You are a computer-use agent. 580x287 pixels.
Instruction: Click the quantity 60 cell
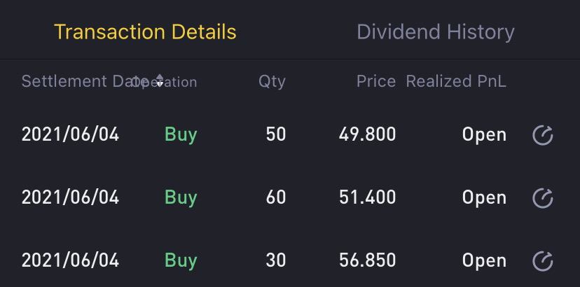click(x=276, y=197)
